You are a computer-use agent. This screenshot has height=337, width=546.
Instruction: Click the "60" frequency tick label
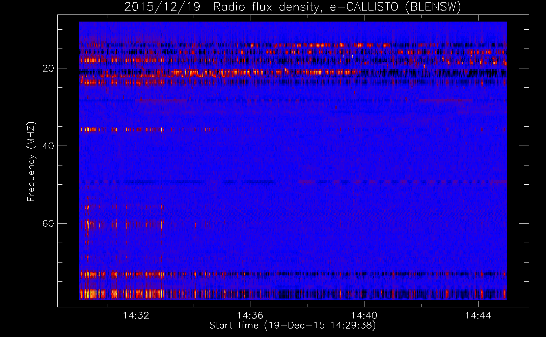[48, 223]
